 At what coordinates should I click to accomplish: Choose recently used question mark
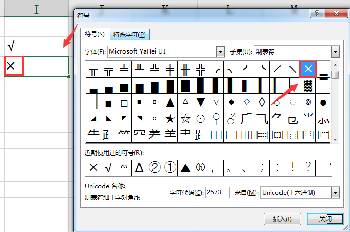(308, 168)
